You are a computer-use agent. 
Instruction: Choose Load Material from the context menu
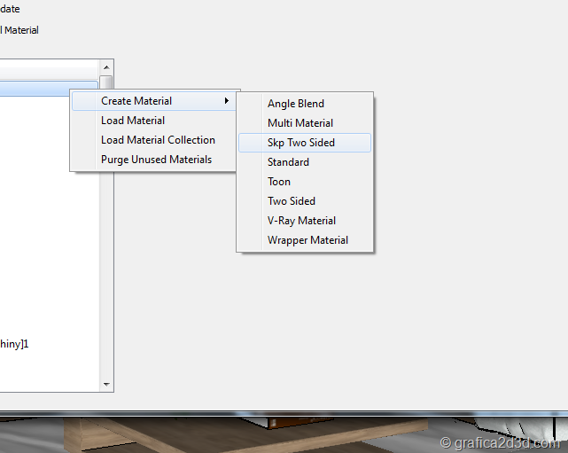pyautogui.click(x=133, y=121)
